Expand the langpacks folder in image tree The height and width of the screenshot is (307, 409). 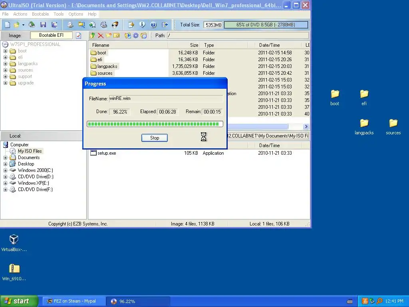(x=5, y=64)
